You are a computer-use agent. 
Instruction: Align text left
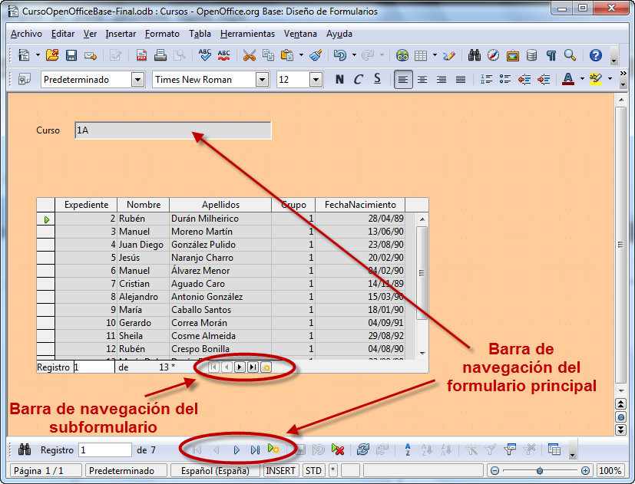tap(403, 79)
